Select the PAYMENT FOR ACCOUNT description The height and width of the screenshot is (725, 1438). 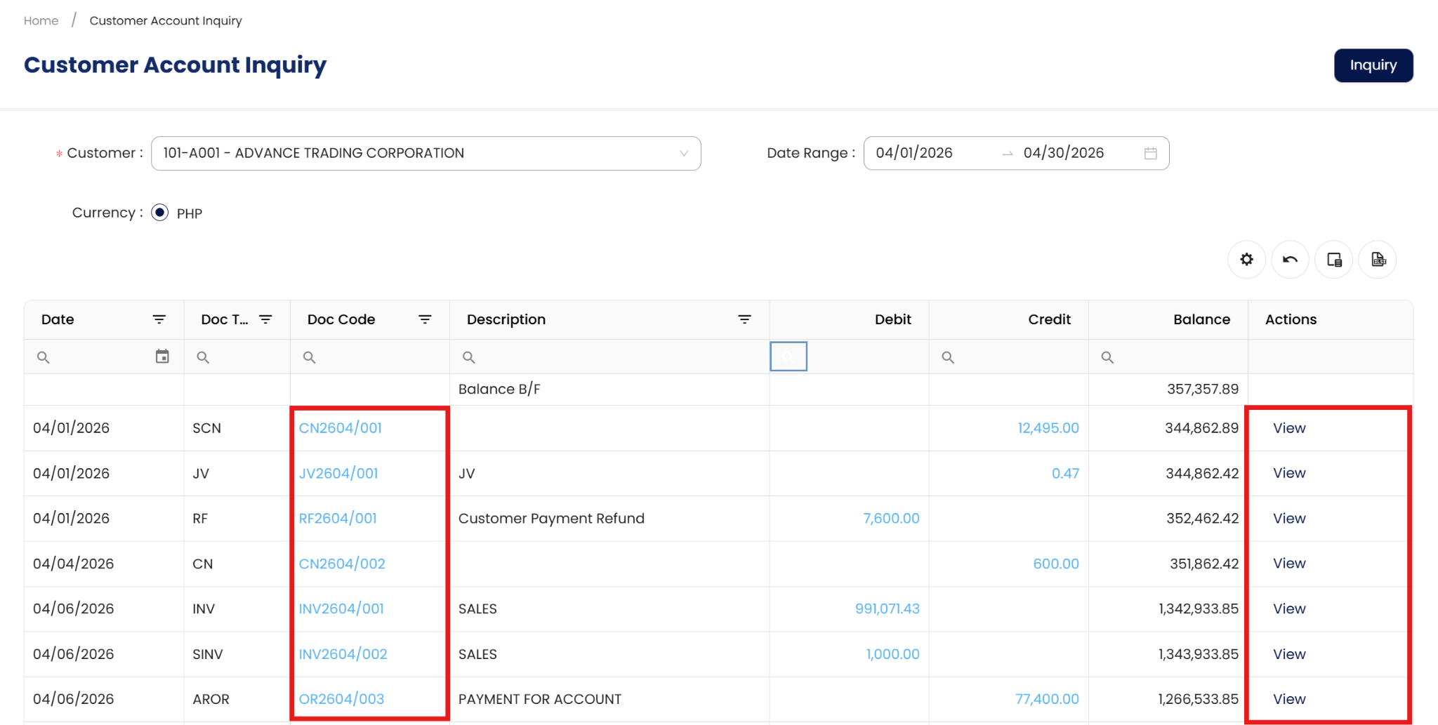click(540, 699)
